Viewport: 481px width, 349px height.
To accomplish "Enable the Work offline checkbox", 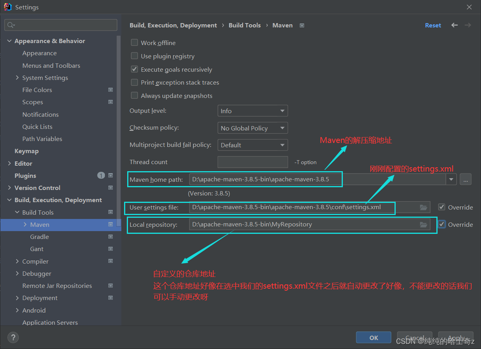I will (x=135, y=43).
